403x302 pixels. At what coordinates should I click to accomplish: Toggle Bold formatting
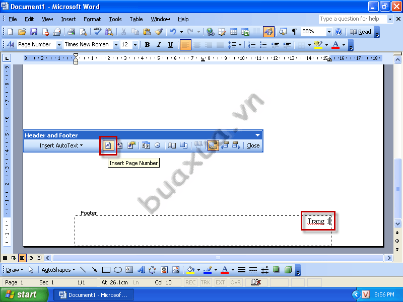point(147,45)
